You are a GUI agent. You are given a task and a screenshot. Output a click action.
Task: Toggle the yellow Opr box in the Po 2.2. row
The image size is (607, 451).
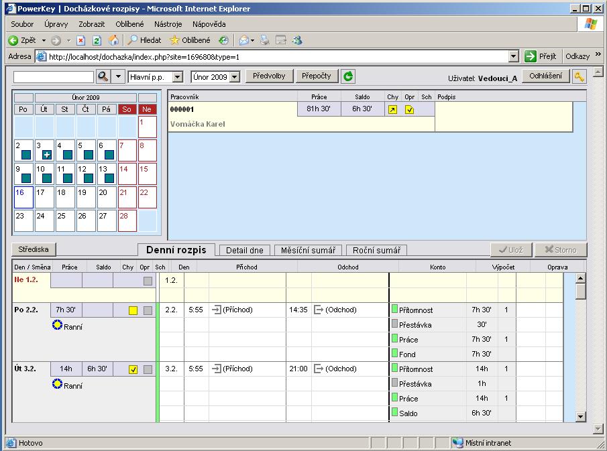click(x=133, y=310)
